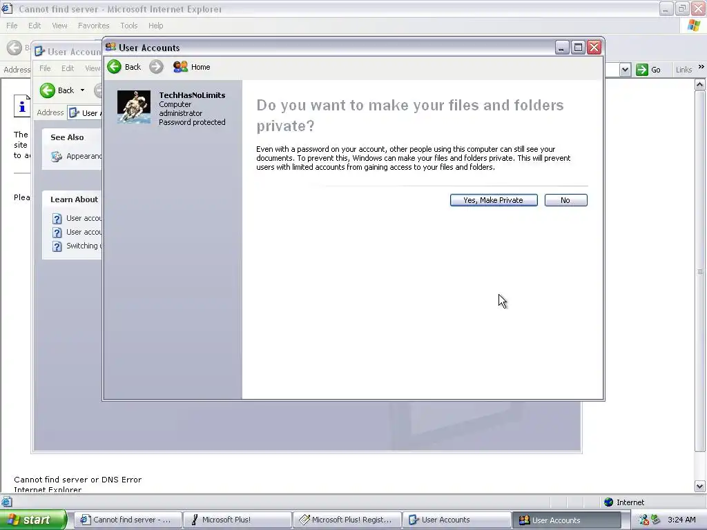This screenshot has width=707, height=530.
Task: Click the green Back arrow in front User Accounts window
Action: tap(114, 67)
